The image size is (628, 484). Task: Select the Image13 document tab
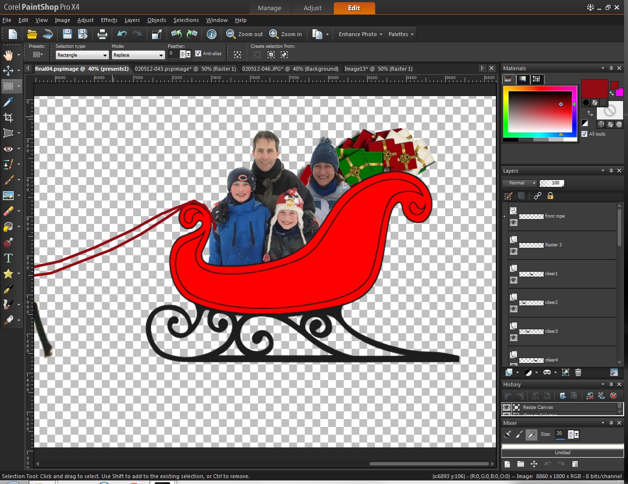[378, 69]
